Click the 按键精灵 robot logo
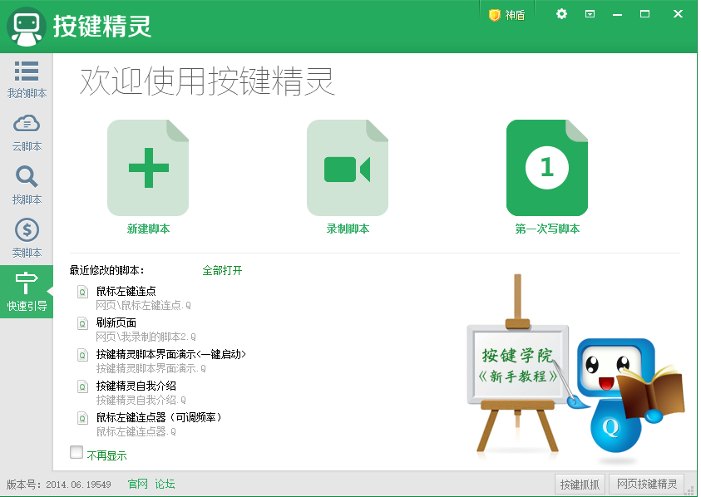701x497 pixels. (27, 27)
